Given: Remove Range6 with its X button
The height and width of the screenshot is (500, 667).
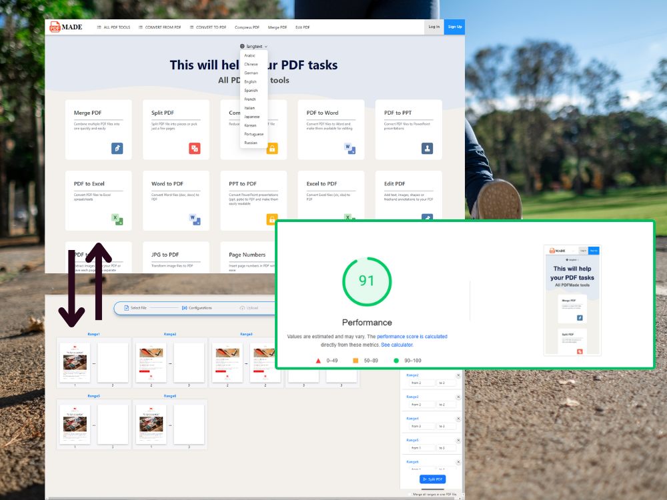Looking at the screenshot, I should coord(458,462).
